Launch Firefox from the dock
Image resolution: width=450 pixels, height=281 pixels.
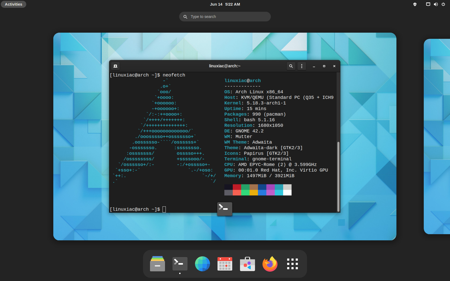[x=270, y=264]
